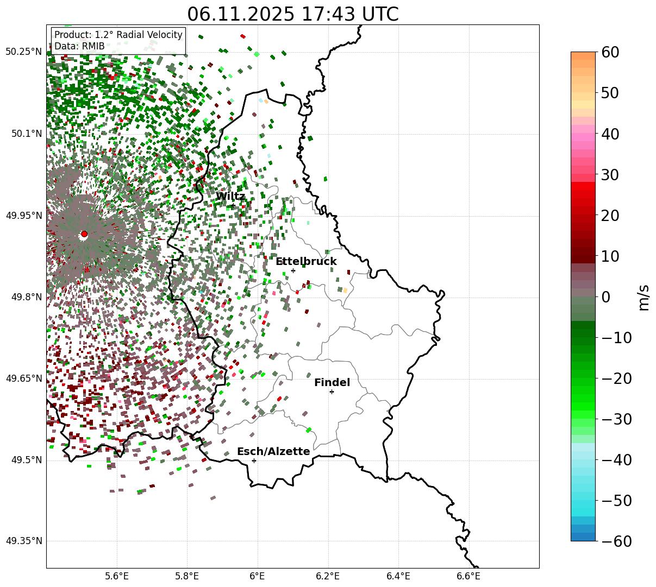Click the colorbar 40 tick label
The height and width of the screenshot is (587, 656).
coord(610,134)
